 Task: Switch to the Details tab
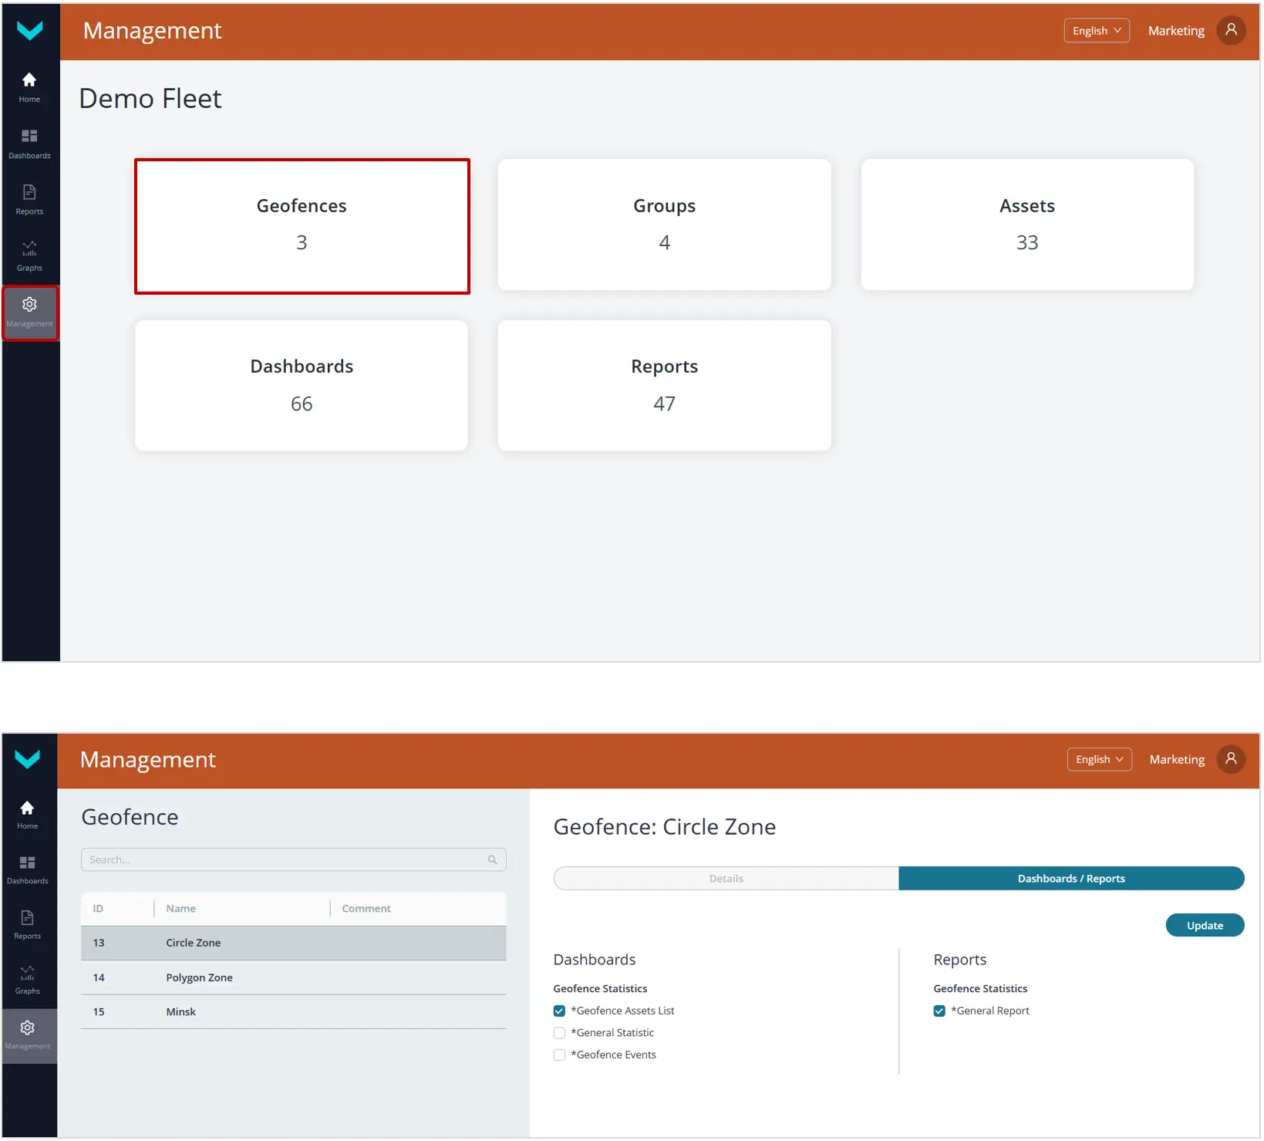726,879
